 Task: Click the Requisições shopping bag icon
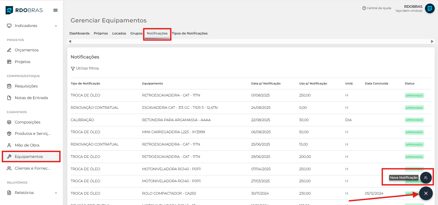point(9,86)
